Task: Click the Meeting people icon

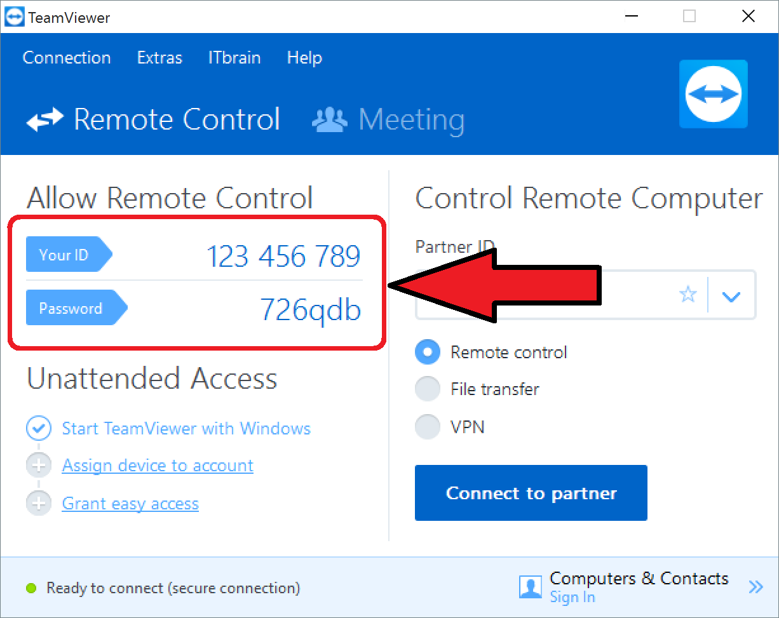Action: pos(329,119)
